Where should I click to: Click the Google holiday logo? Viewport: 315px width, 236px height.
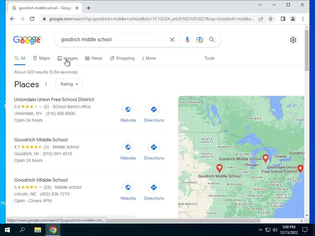[x=27, y=40]
